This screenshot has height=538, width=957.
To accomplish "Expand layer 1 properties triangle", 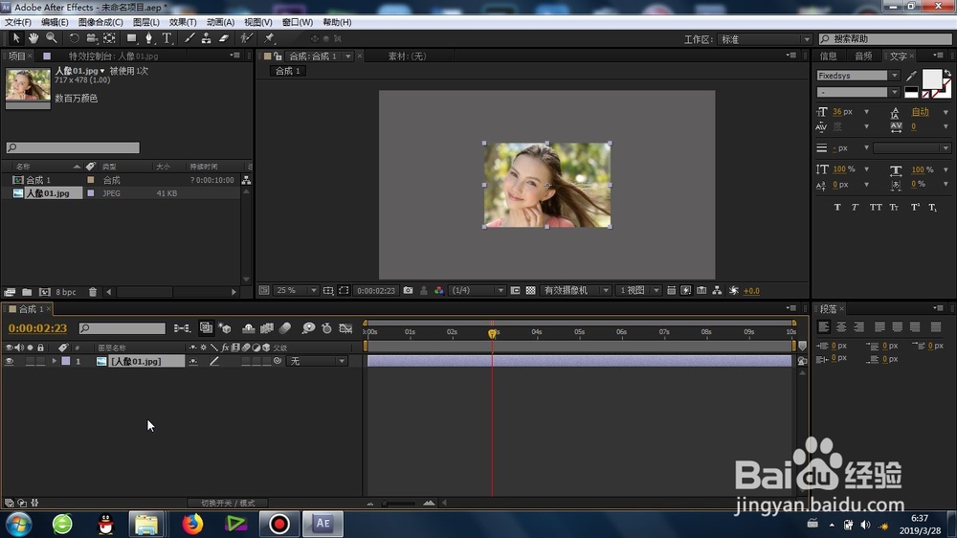I will (x=55, y=362).
